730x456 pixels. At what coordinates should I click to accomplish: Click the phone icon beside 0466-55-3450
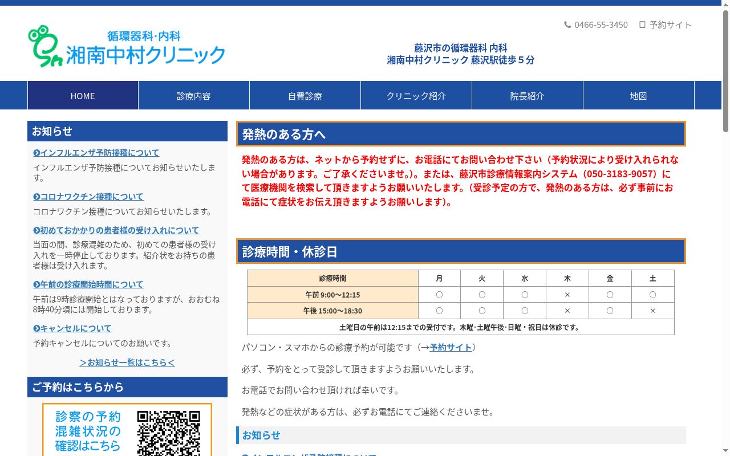click(x=567, y=25)
